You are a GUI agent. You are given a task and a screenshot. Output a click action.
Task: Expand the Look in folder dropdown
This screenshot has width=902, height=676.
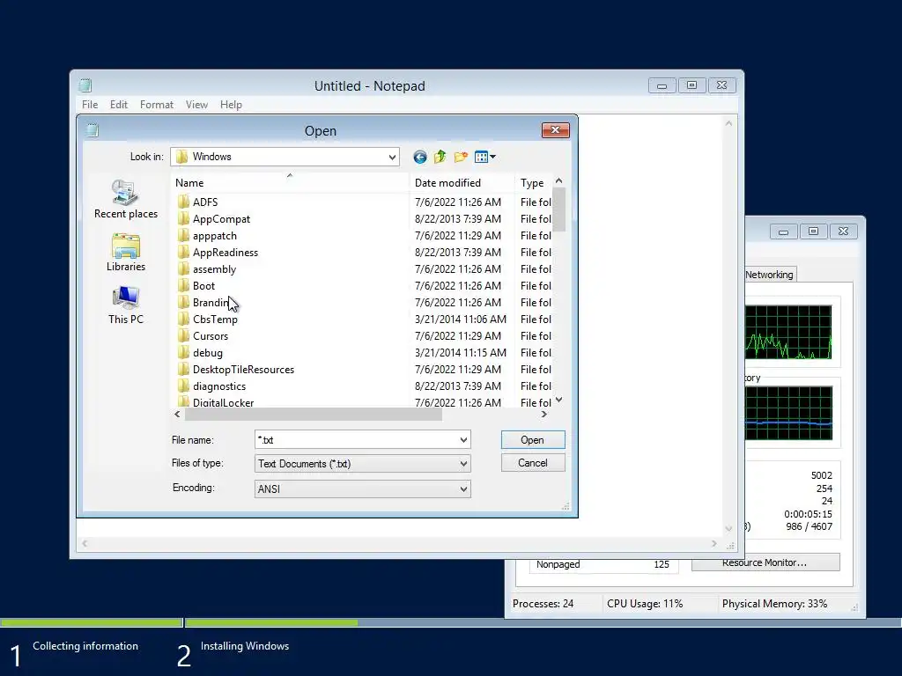[x=392, y=157]
